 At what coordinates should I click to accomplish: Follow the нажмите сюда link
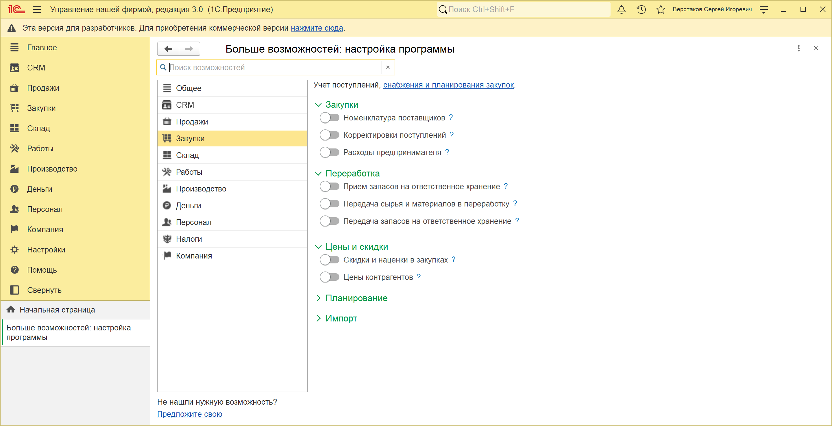click(317, 28)
